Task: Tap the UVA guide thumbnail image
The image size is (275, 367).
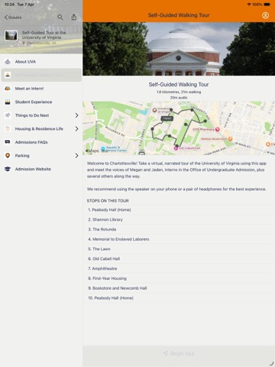Action: click(11, 35)
